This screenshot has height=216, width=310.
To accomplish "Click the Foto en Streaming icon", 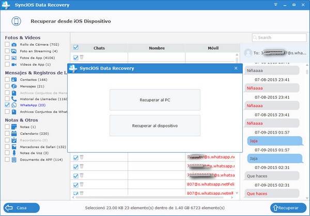I will 14,51.
